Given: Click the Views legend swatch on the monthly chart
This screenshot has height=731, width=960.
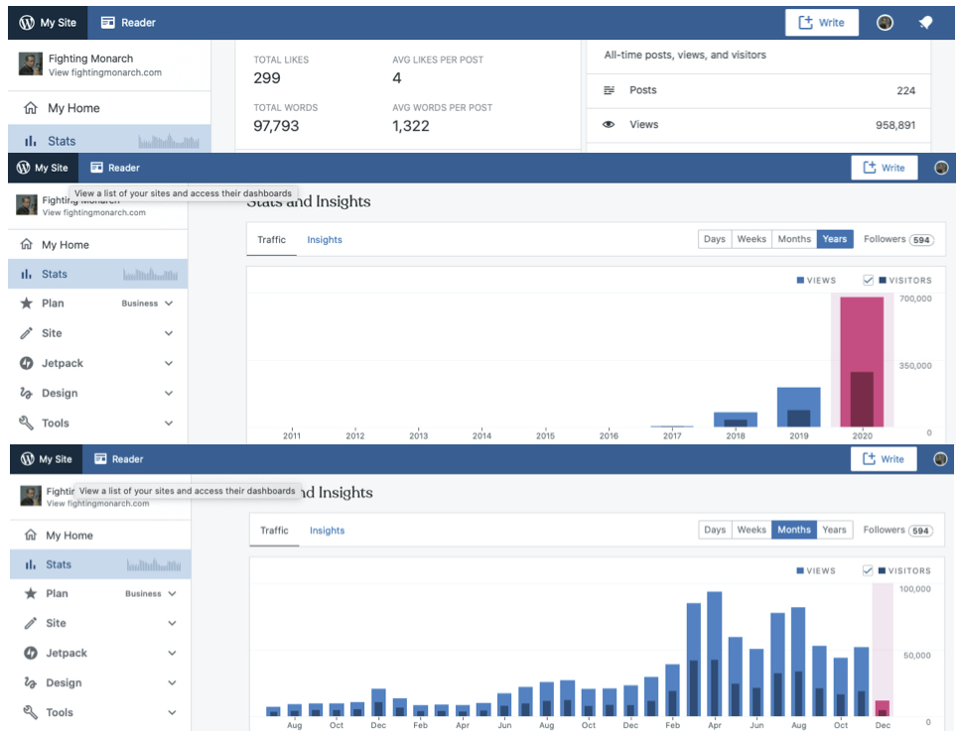Looking at the screenshot, I should click(800, 571).
